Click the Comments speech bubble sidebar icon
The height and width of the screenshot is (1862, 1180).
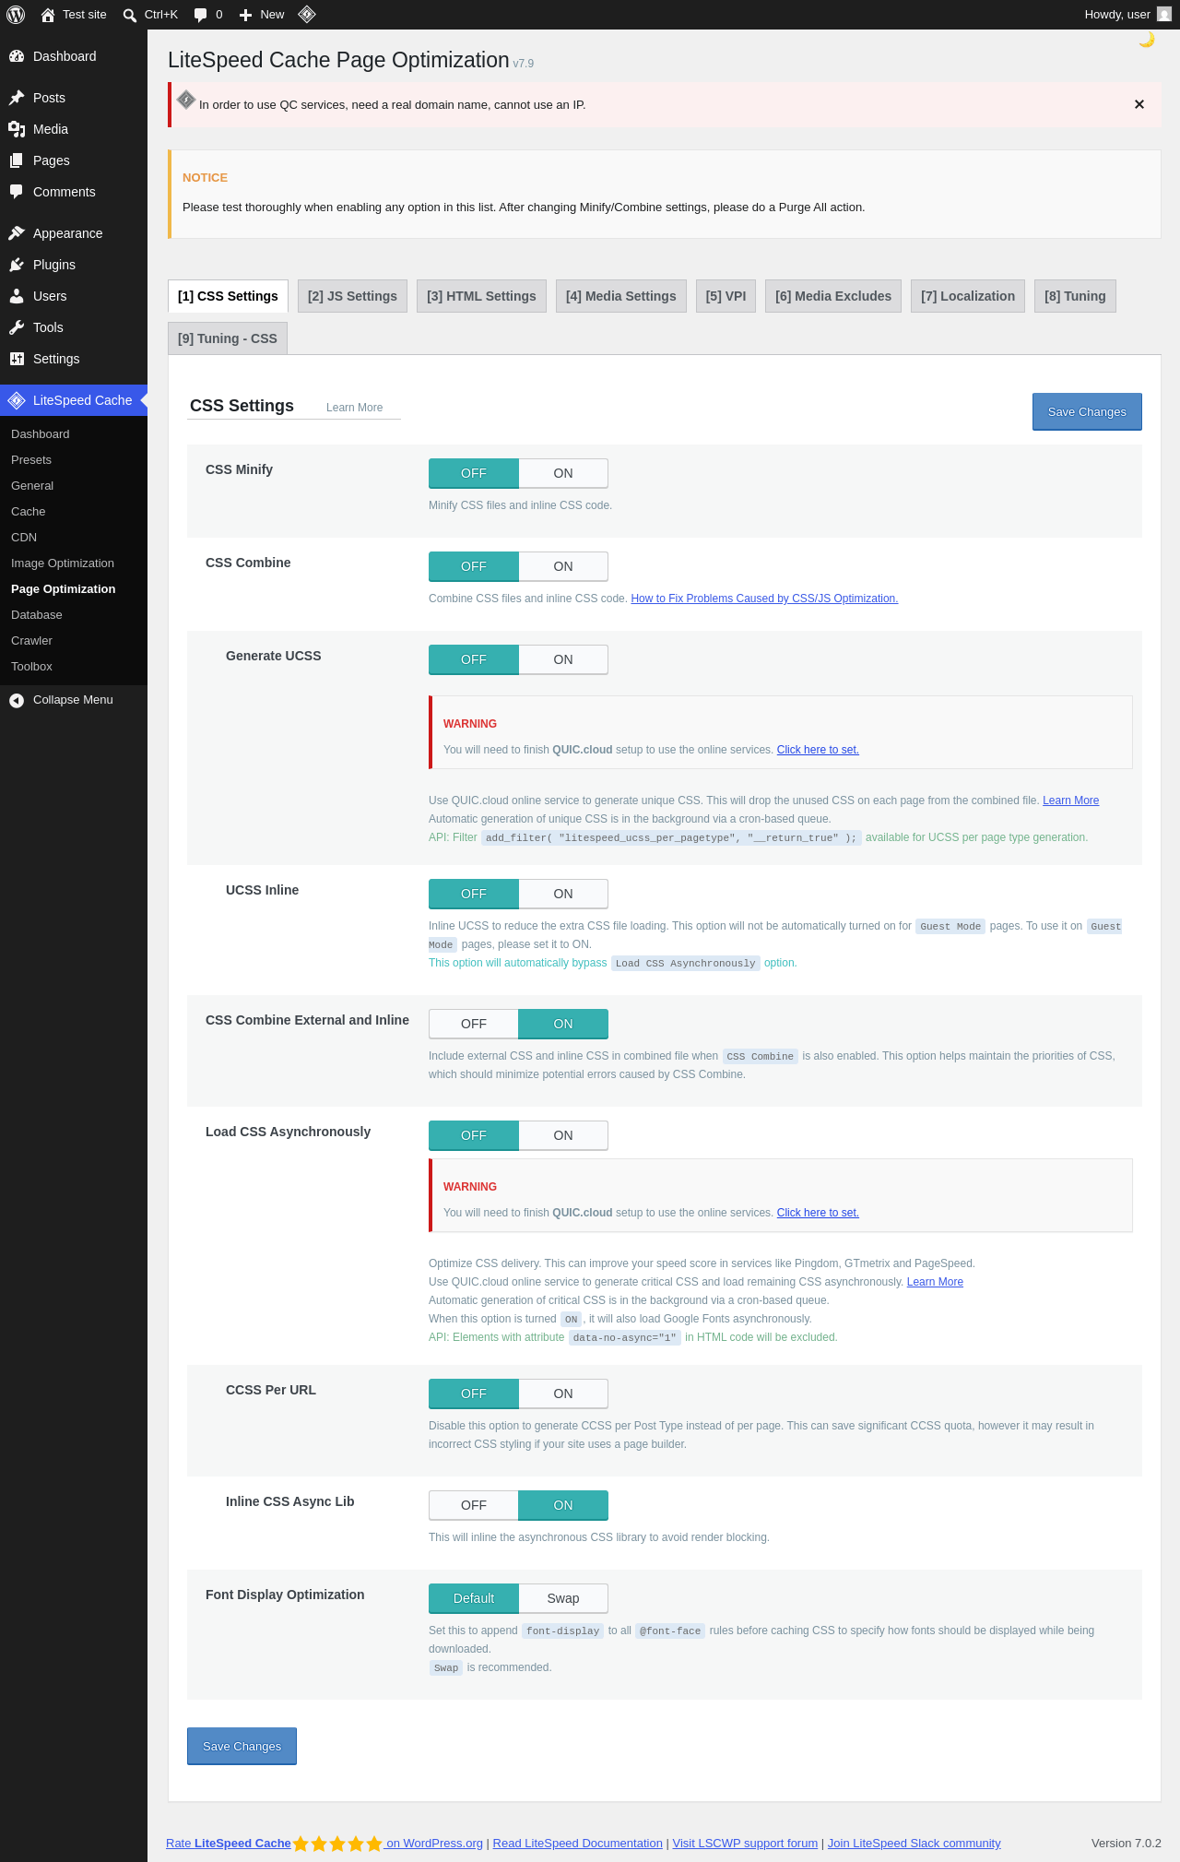[17, 192]
